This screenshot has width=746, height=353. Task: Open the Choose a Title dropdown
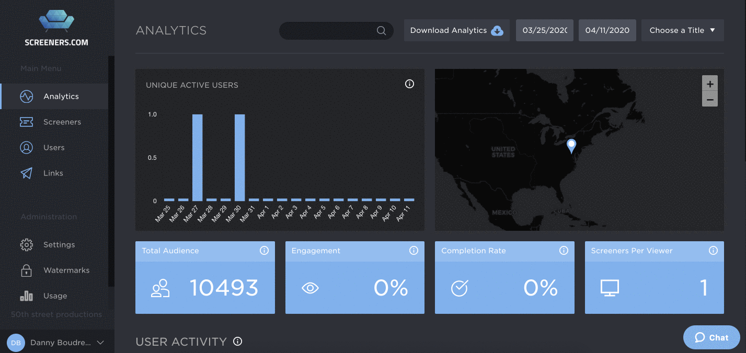(682, 30)
